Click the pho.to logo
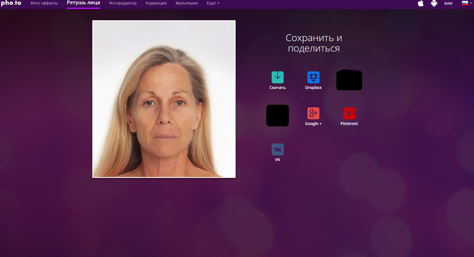This screenshot has width=474, height=257. tap(11, 3)
